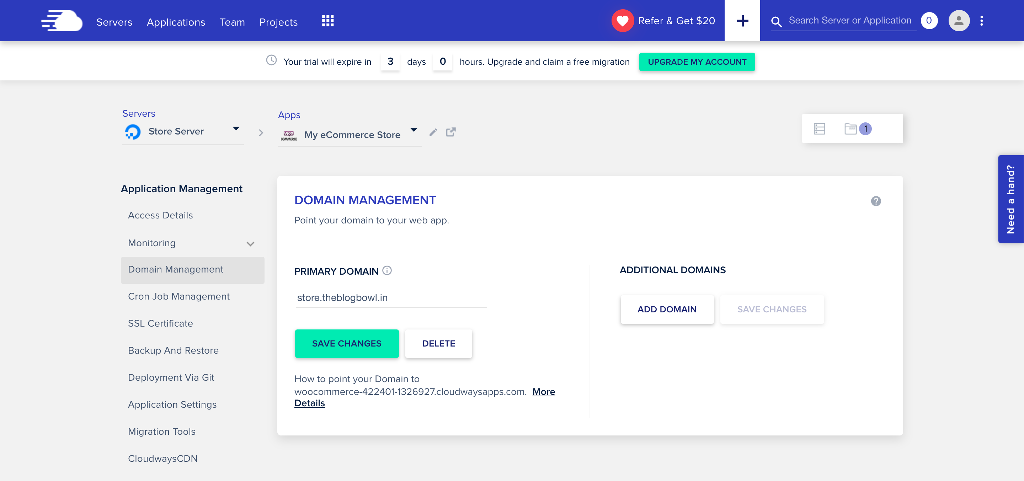This screenshot has width=1024, height=481.
Task: Click the primary domain text field
Action: point(391,297)
